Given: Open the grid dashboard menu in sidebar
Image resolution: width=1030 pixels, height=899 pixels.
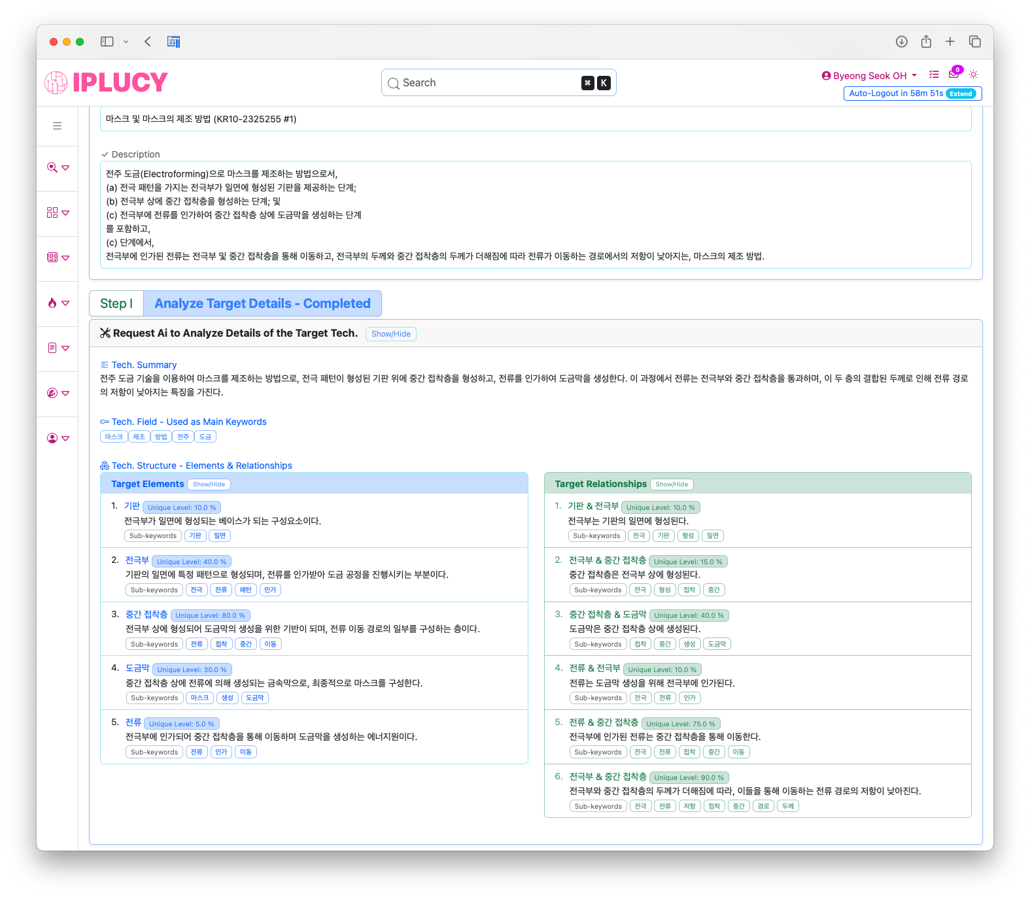Looking at the screenshot, I should [58, 212].
